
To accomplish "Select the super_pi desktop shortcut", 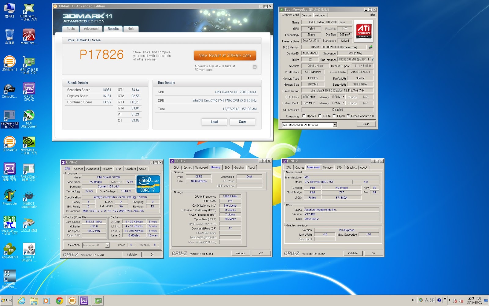I will point(9,226).
